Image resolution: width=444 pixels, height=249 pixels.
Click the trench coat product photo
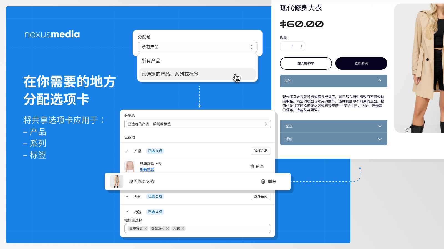point(419,68)
